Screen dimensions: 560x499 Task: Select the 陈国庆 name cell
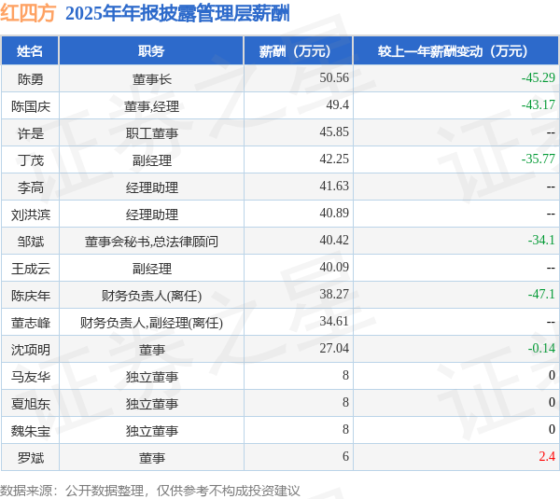(31, 106)
